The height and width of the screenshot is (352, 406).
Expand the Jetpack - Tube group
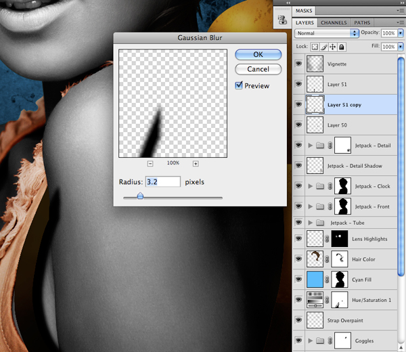[310, 223]
